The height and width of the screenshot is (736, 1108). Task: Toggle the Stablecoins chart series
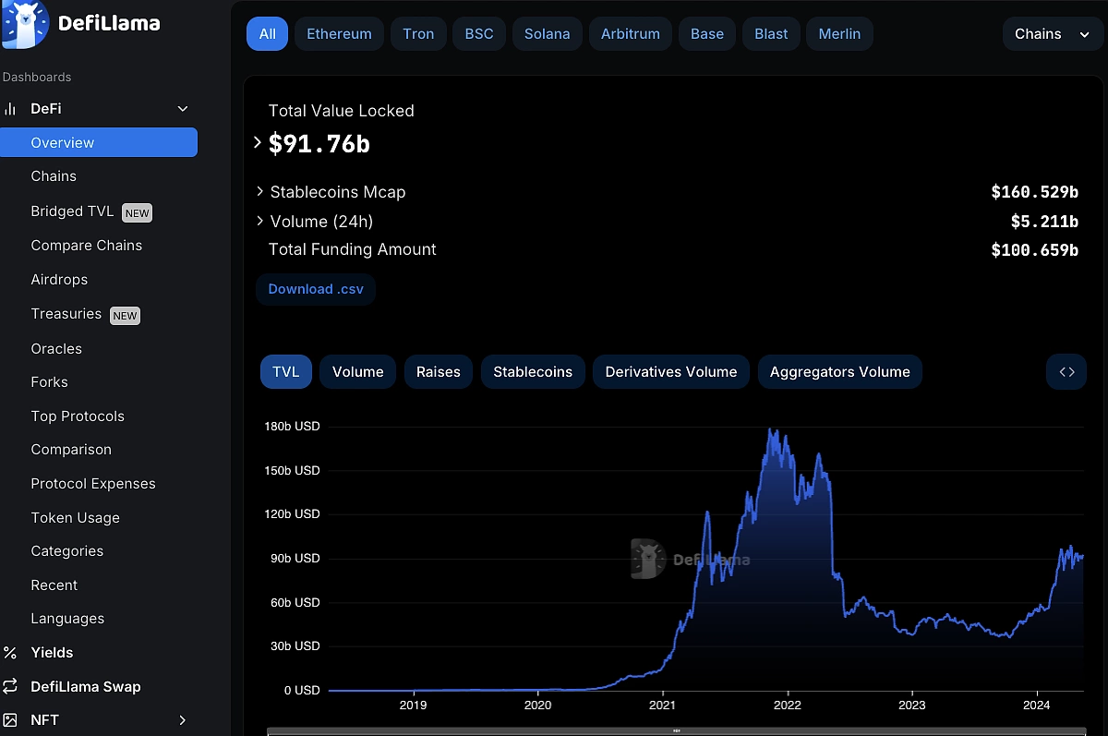point(533,372)
